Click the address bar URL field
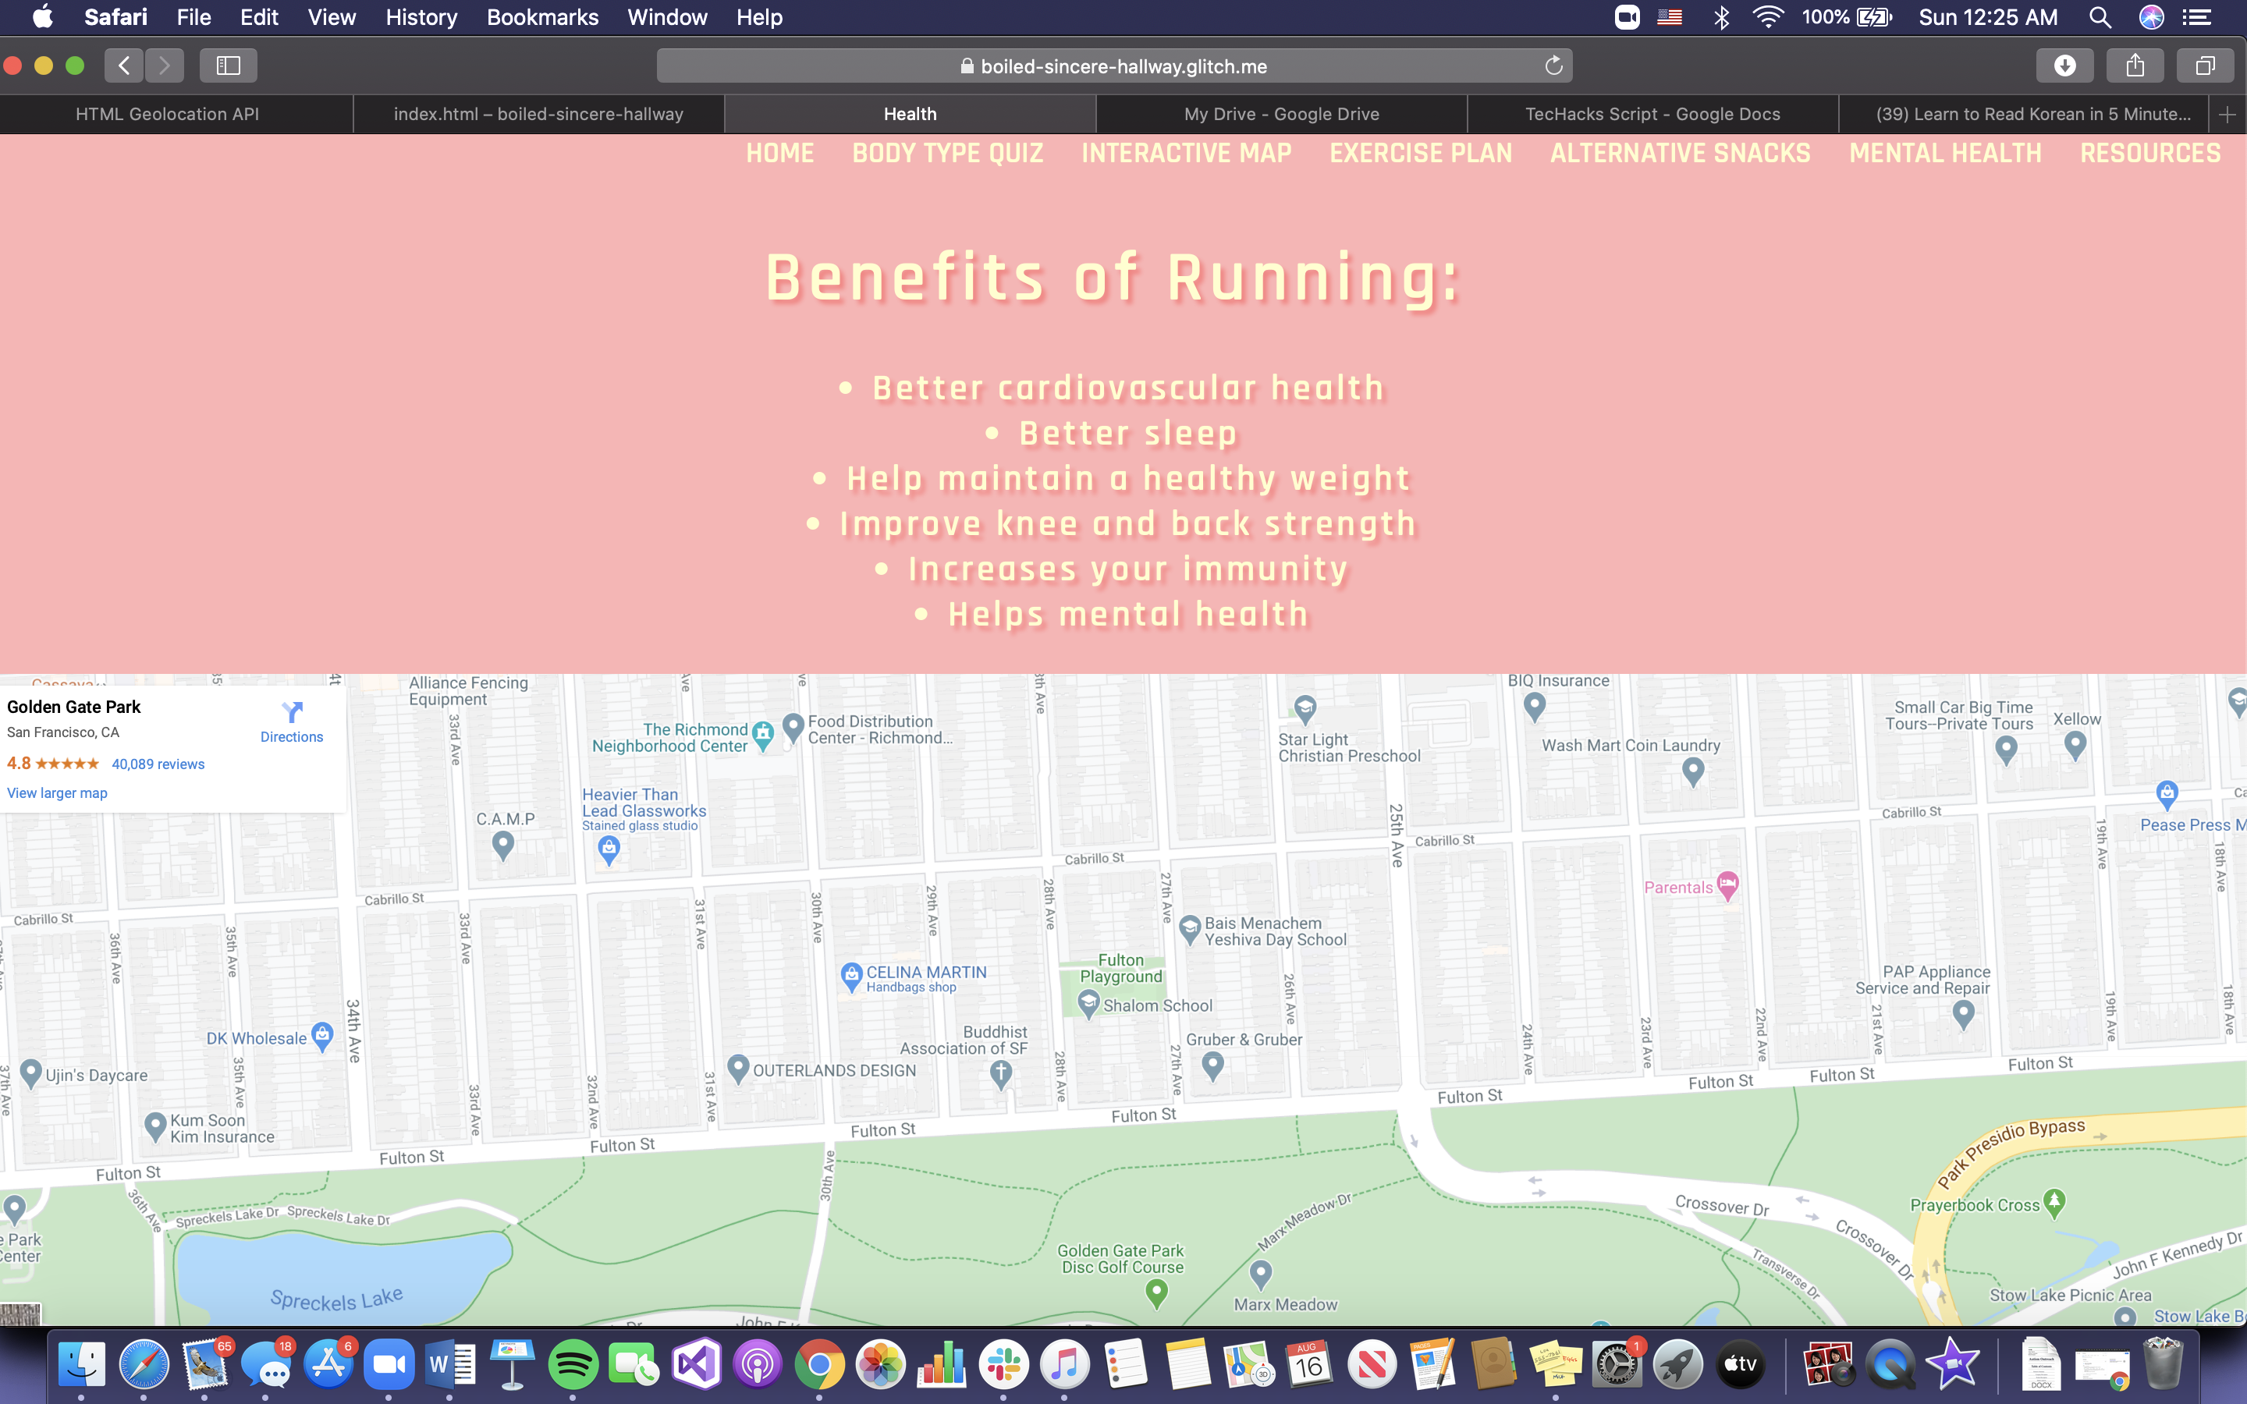This screenshot has width=2247, height=1404. (1114, 66)
